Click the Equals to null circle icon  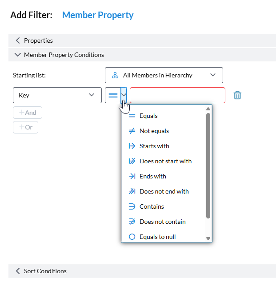pos(132,237)
